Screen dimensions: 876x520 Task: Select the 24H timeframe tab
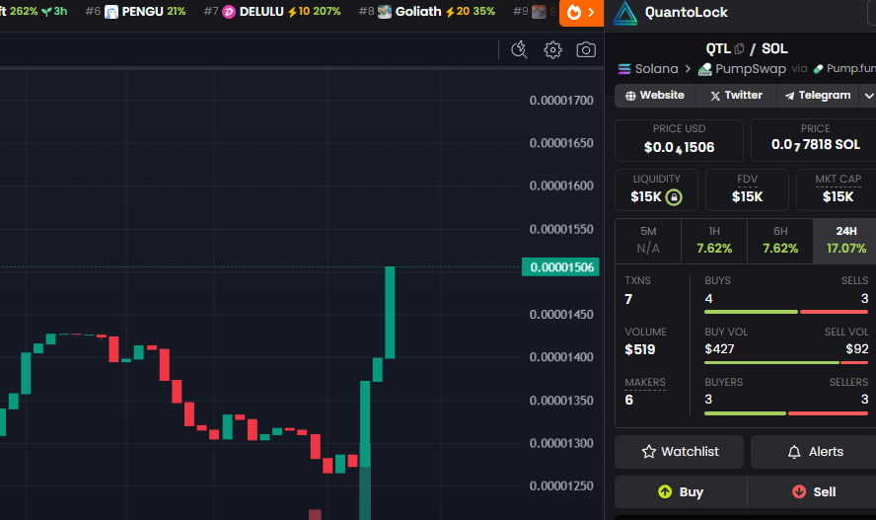(845, 241)
